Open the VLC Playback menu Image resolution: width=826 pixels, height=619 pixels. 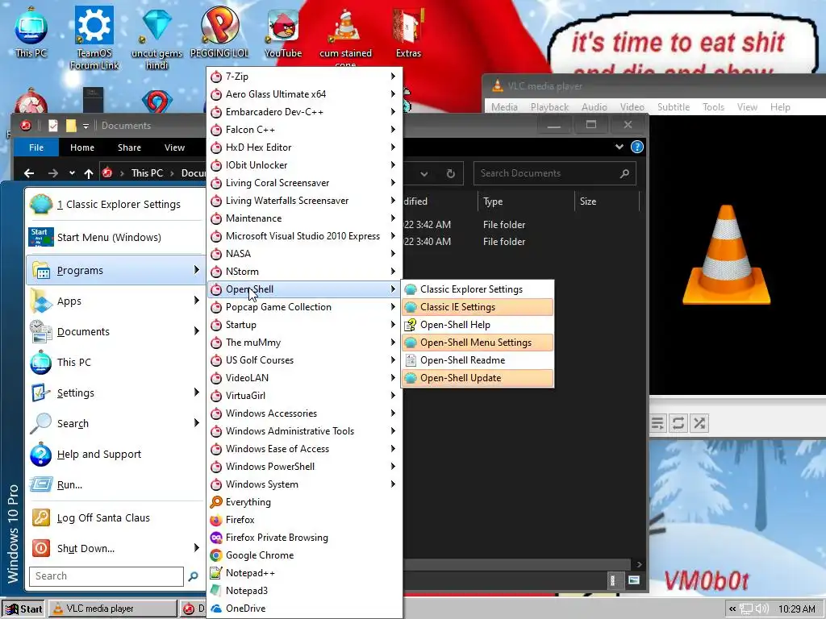pos(549,107)
